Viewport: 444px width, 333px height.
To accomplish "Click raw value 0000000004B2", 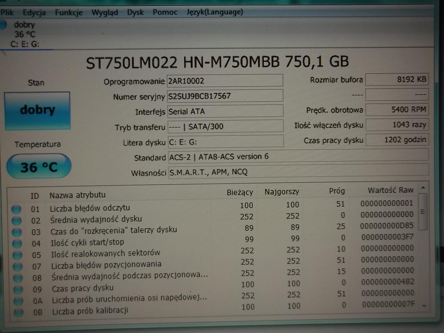I will pyautogui.click(x=388, y=282).
